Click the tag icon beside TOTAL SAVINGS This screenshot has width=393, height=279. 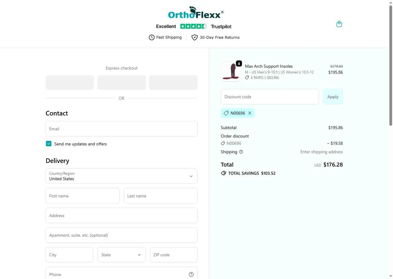click(x=224, y=173)
